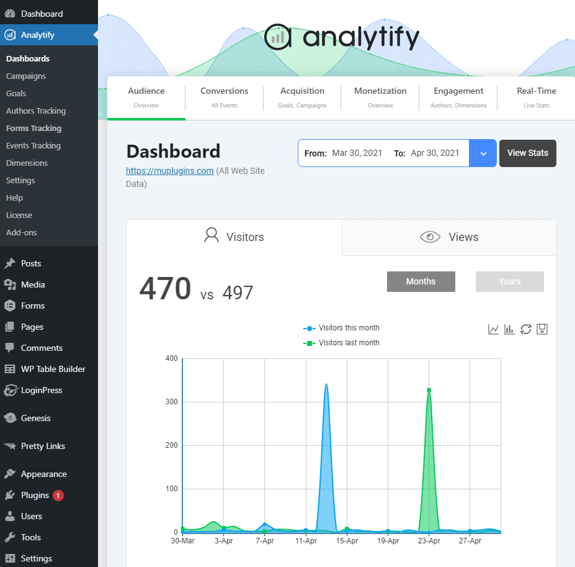
Task: Open Analytify Settings submenu item
Action: (20, 180)
